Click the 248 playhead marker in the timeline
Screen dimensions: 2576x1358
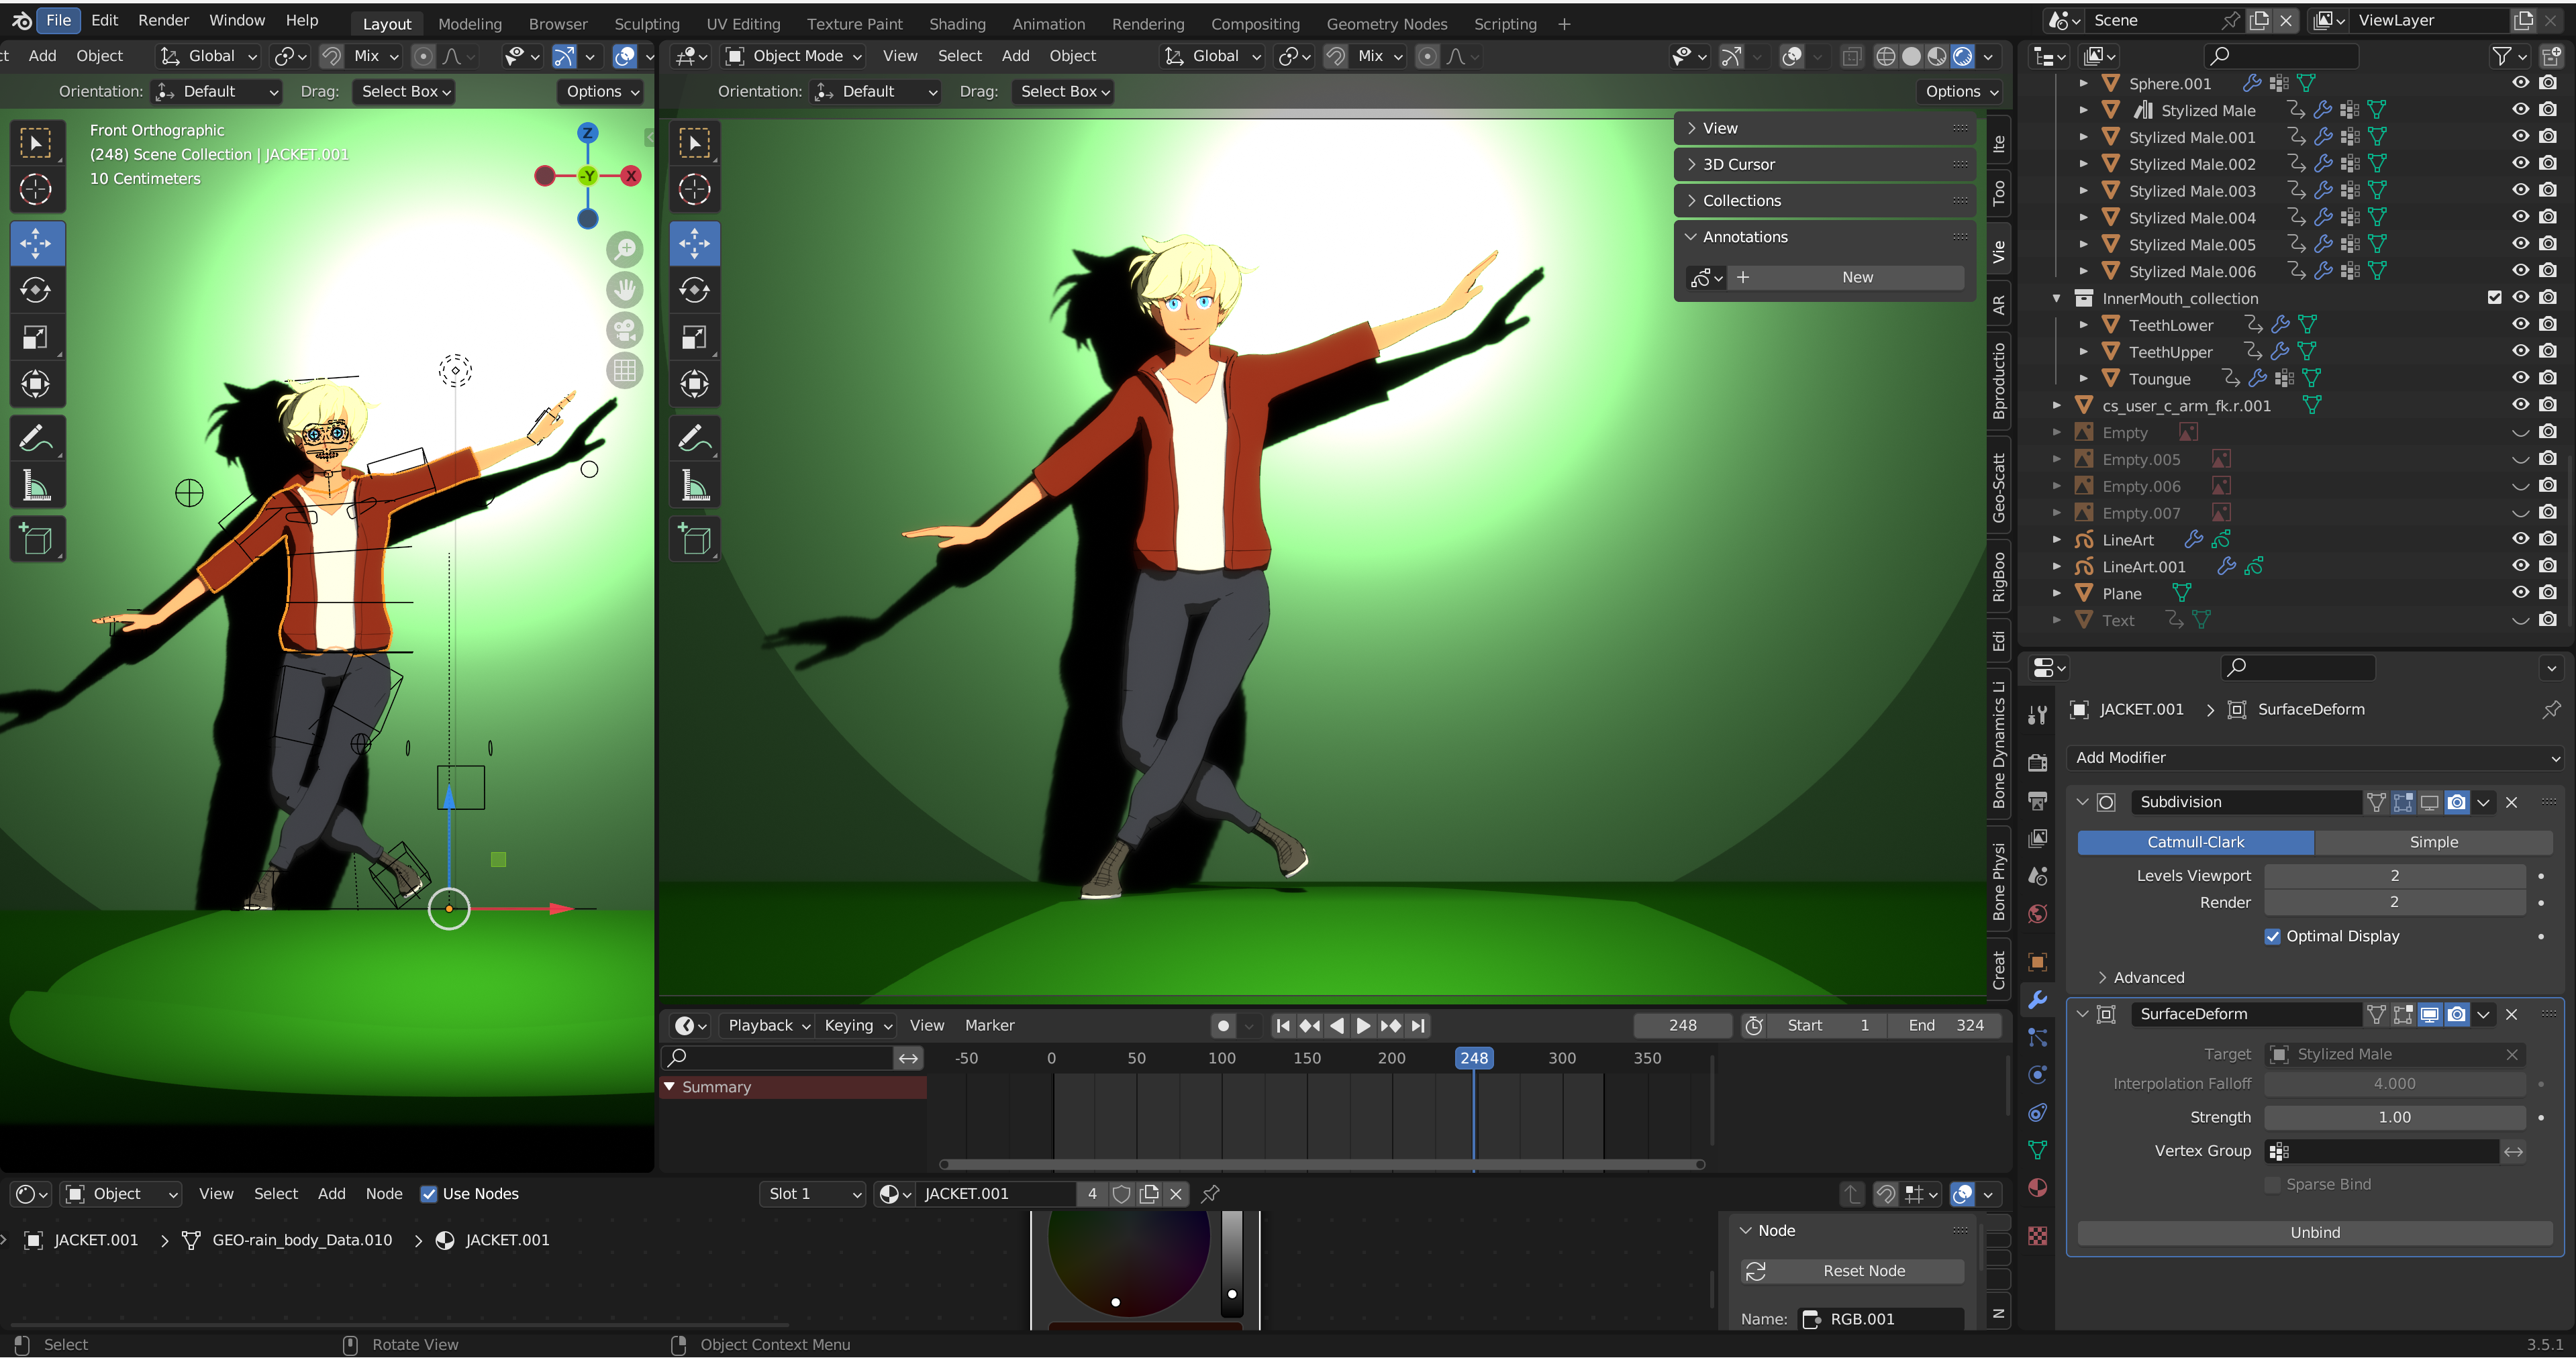tap(1473, 1057)
